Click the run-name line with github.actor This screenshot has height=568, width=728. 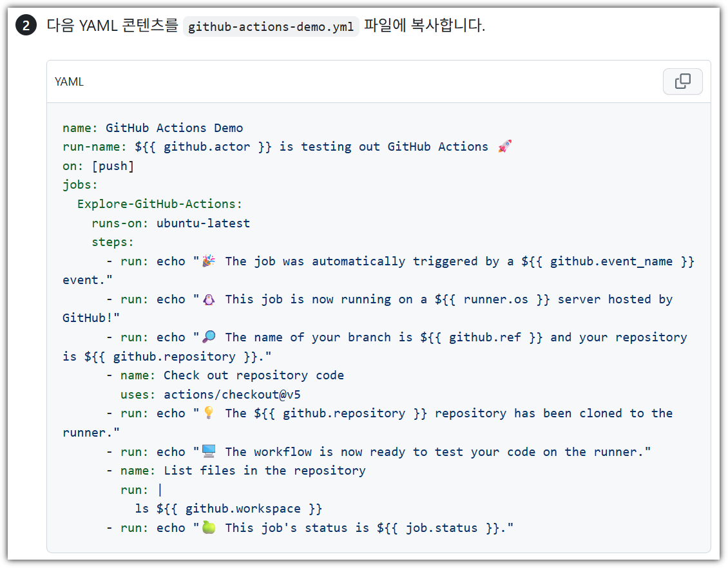pyautogui.click(x=287, y=147)
